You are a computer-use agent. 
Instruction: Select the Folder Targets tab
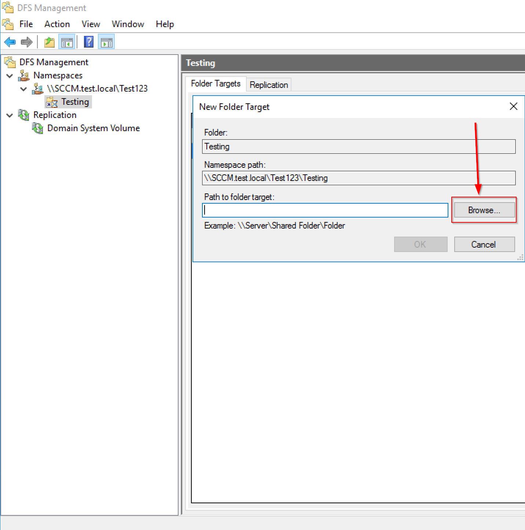[x=216, y=84]
